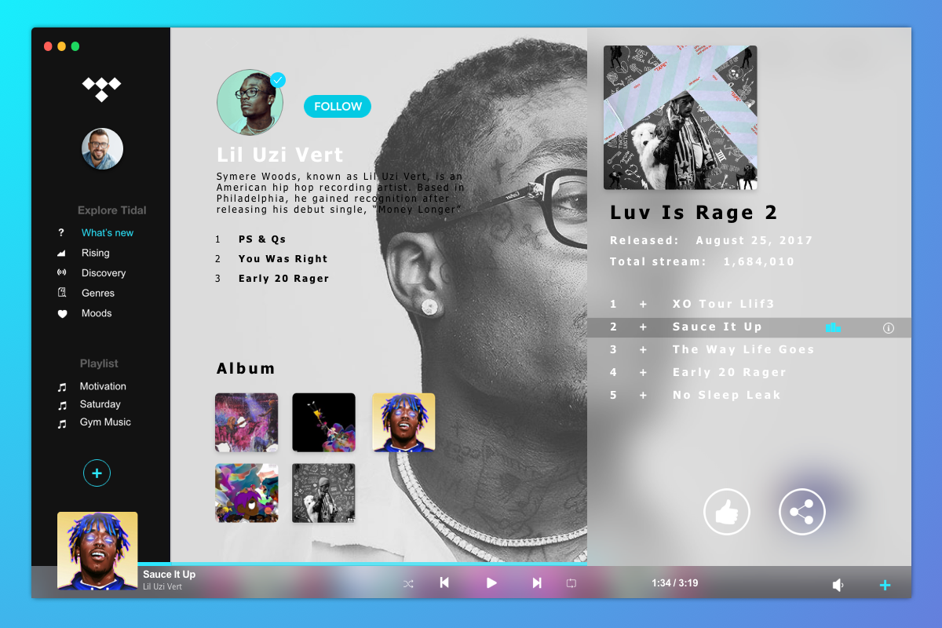942x628 pixels.
Task: Click the verified checkmark badge on the avatar
Action: [x=277, y=80]
